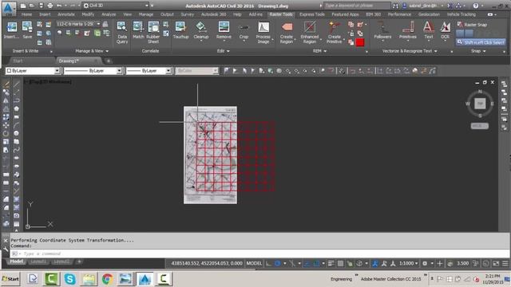Click the Help question mark icon
The image size is (511, 287).
(476, 6)
